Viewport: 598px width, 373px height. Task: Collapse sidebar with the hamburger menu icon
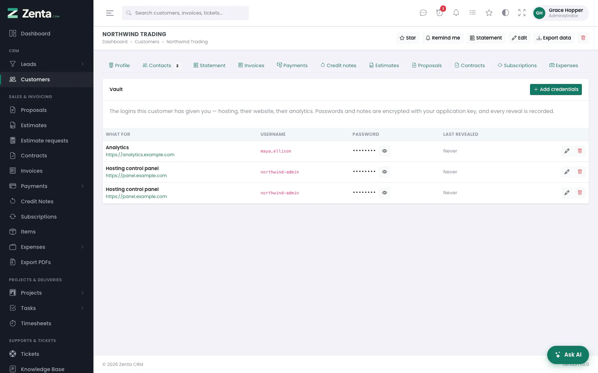(110, 13)
